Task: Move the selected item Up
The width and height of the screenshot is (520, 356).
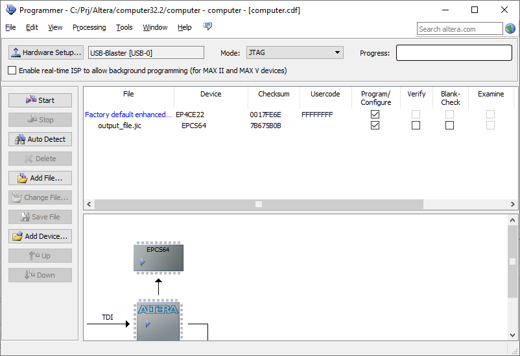Action: 40,256
